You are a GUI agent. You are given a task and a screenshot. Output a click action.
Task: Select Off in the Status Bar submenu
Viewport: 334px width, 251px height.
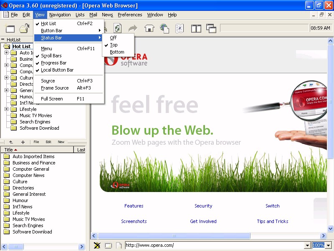pyautogui.click(x=118, y=38)
